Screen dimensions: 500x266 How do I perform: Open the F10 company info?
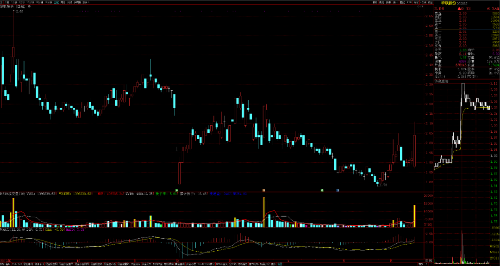pos(409,2)
